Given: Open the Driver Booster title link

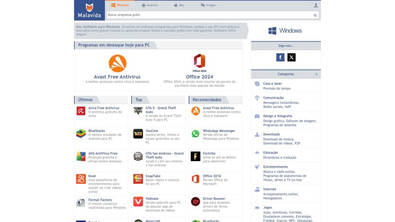Looking at the screenshot, I should pos(214,199).
